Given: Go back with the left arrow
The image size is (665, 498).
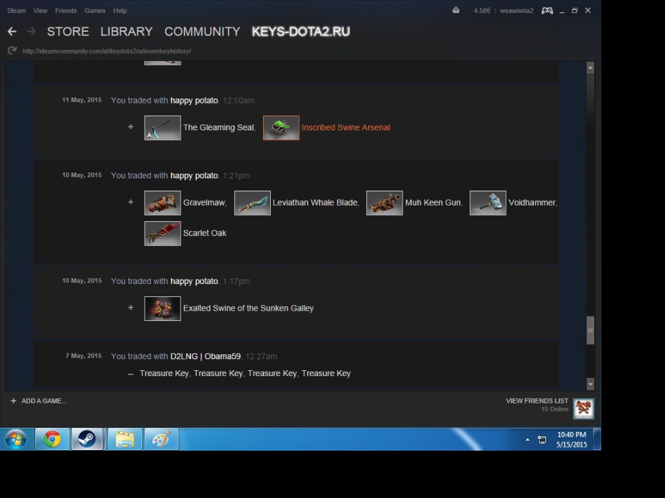Looking at the screenshot, I should [12, 31].
